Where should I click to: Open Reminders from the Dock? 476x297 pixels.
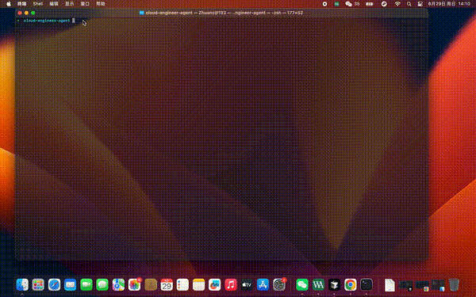182,285
